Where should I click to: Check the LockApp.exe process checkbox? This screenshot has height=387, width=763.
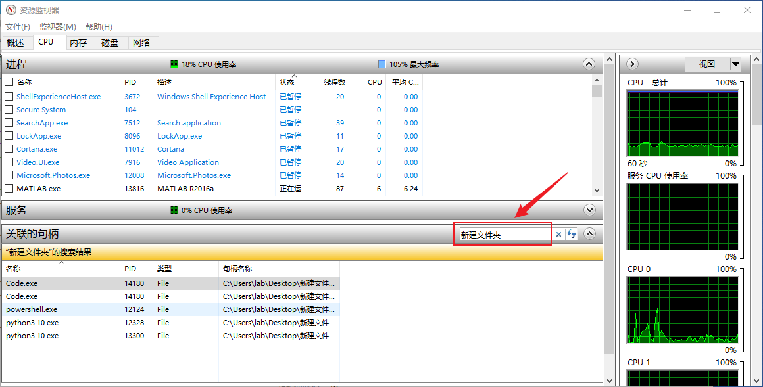[9, 135]
